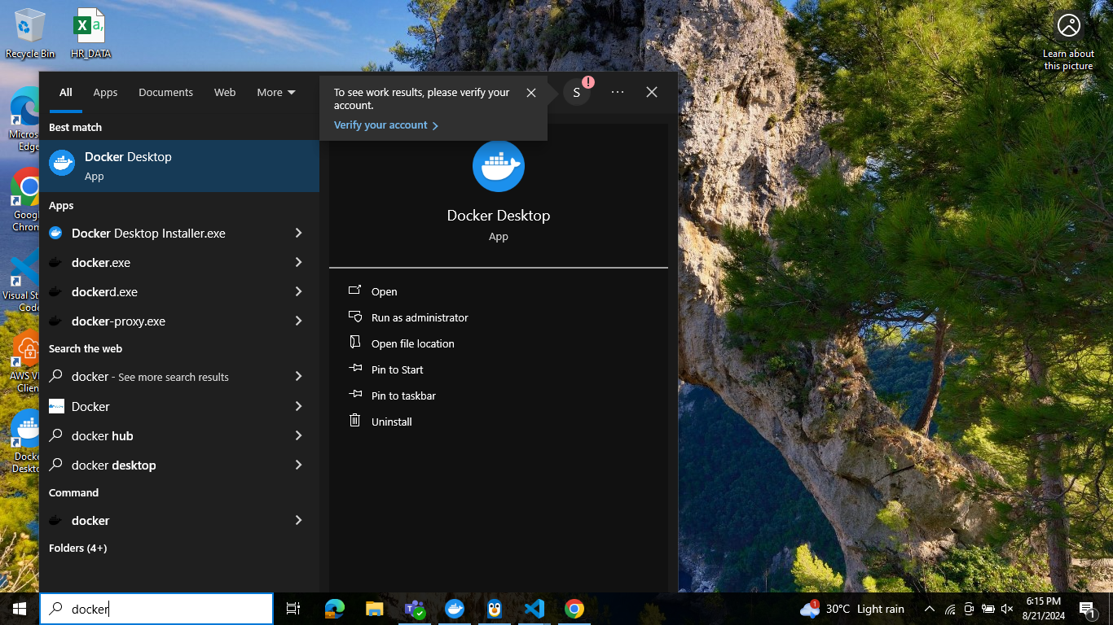Expand the docker desktop suggestion arrow
This screenshot has width=1113, height=625.
coord(298,465)
